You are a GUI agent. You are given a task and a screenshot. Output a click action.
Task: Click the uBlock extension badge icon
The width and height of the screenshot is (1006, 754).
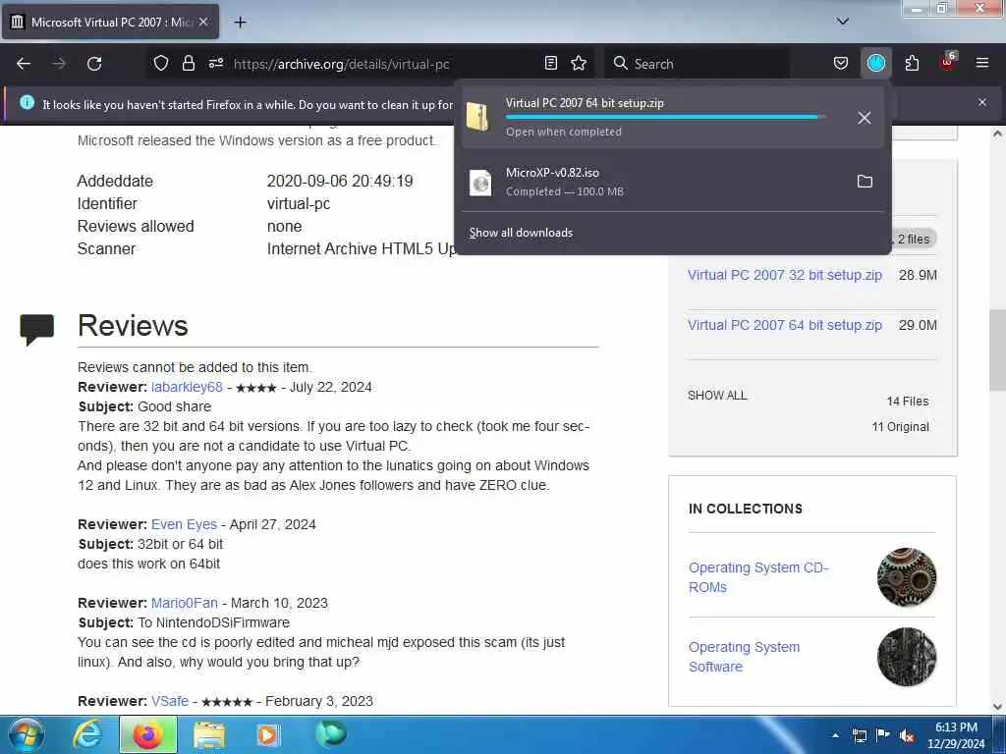948,62
